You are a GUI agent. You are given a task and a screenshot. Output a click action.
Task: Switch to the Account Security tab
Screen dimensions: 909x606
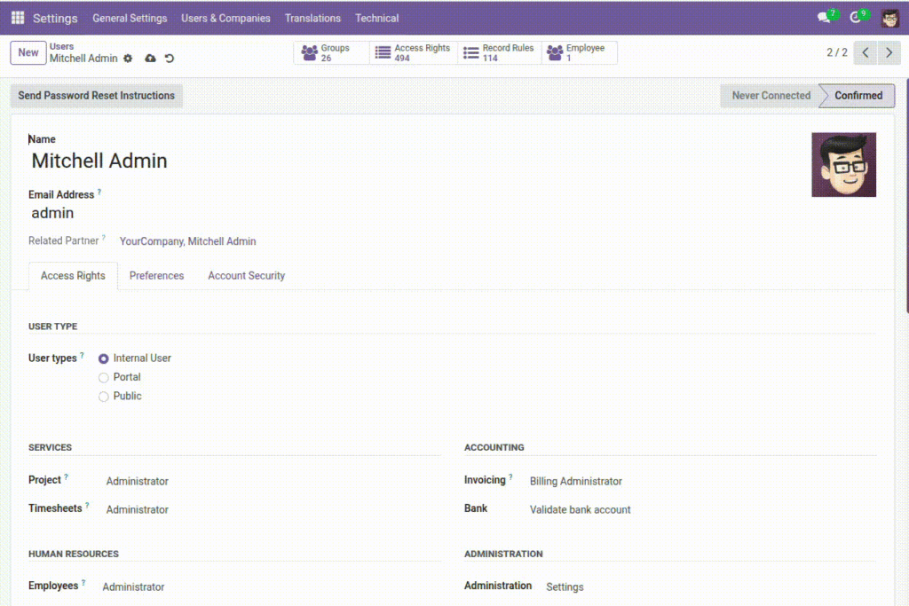(x=247, y=276)
